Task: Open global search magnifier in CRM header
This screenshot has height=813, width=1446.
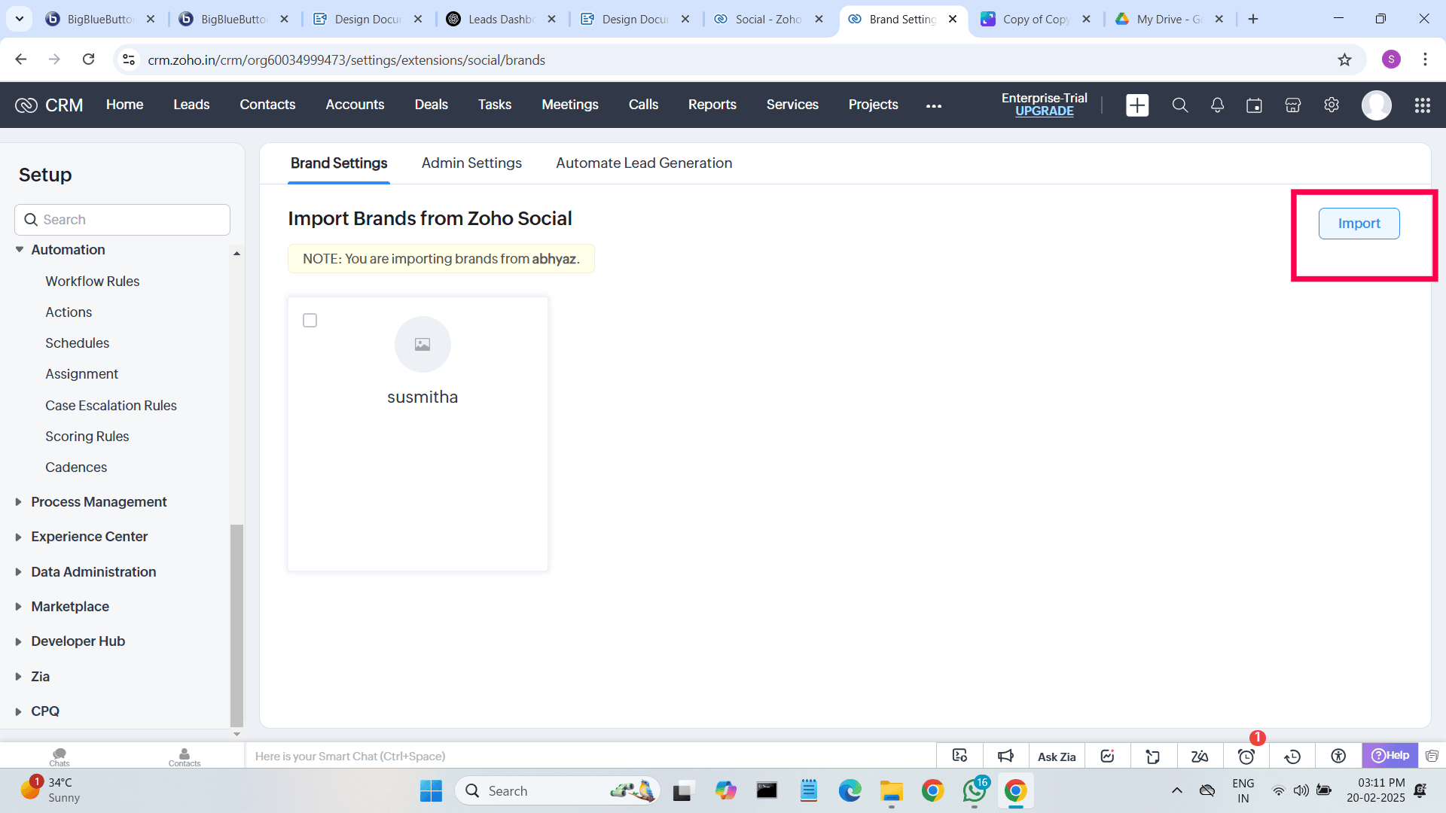Action: pos(1180,105)
